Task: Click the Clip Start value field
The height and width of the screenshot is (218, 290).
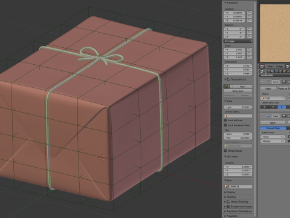Action: click(x=238, y=134)
